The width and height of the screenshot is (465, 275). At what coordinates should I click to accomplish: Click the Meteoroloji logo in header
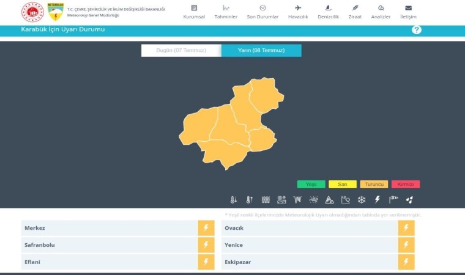click(x=56, y=11)
